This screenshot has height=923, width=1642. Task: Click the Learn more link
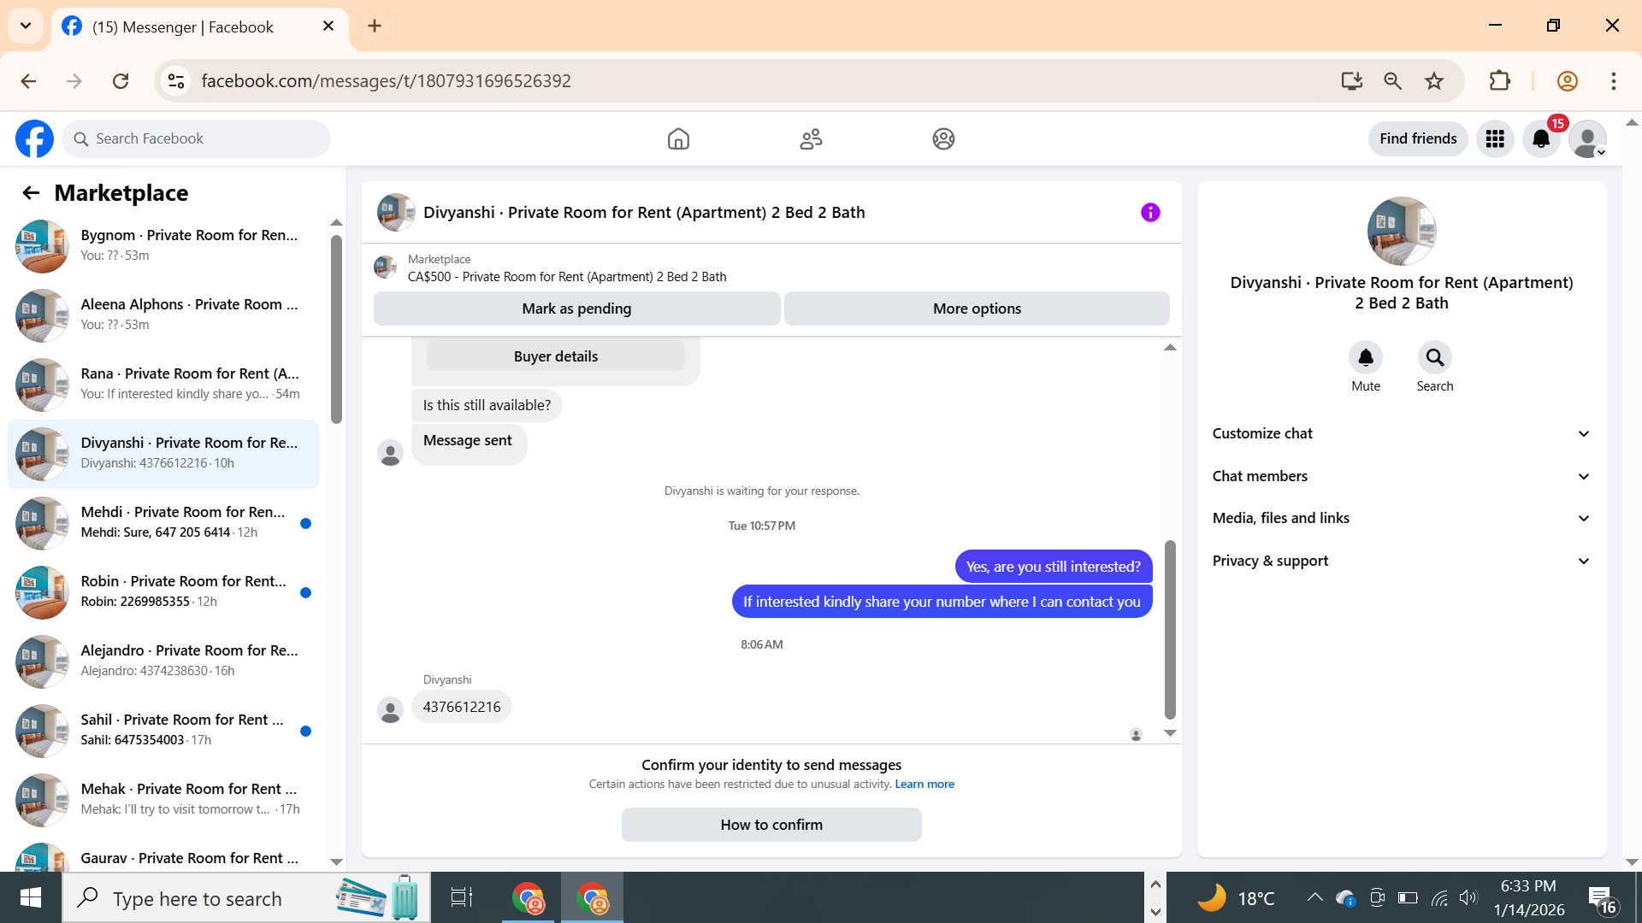pyautogui.click(x=924, y=784)
